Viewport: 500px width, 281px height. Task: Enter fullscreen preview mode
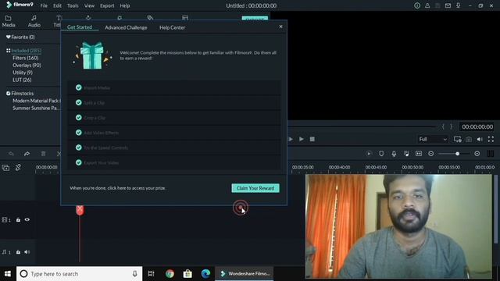coord(491,139)
